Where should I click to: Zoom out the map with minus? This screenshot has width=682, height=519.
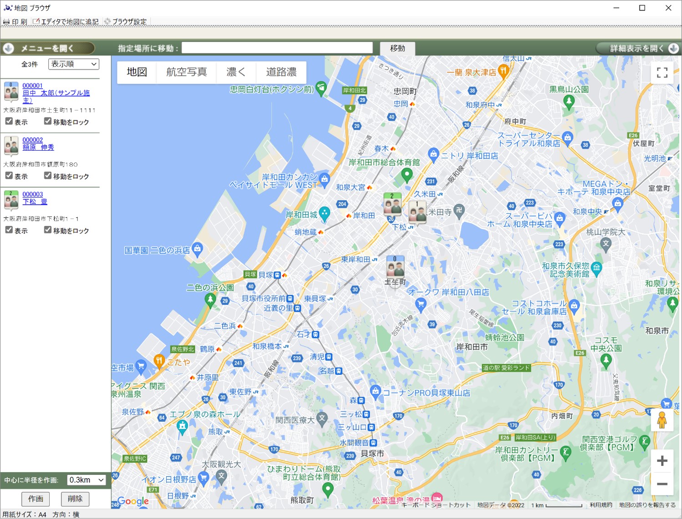click(662, 484)
